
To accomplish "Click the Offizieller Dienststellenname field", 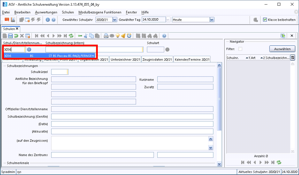I will tap(132, 109).
